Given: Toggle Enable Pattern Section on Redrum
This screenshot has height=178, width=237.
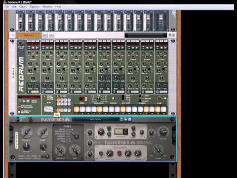Looking at the screenshot, I should pos(44,96).
